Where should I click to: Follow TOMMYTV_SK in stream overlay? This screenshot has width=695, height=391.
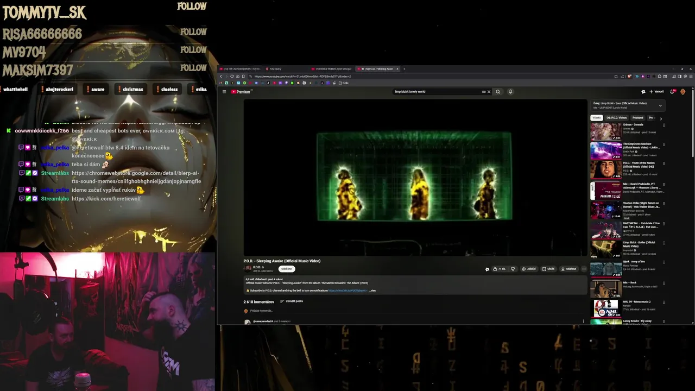pos(192,7)
